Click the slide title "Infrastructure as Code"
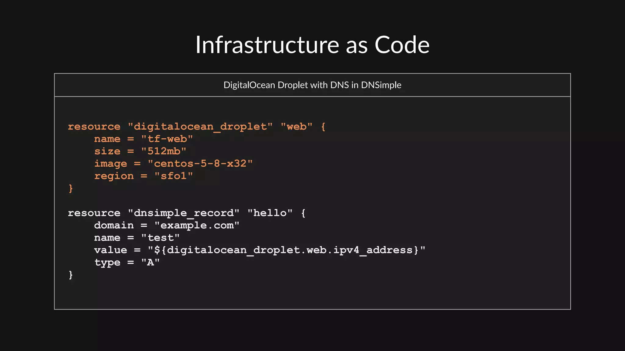 point(312,45)
